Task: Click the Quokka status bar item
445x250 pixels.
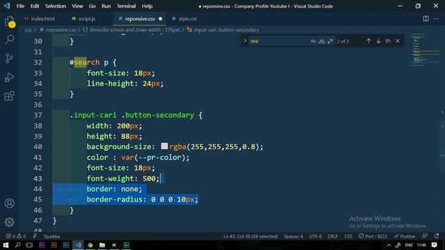Action: coord(51,236)
